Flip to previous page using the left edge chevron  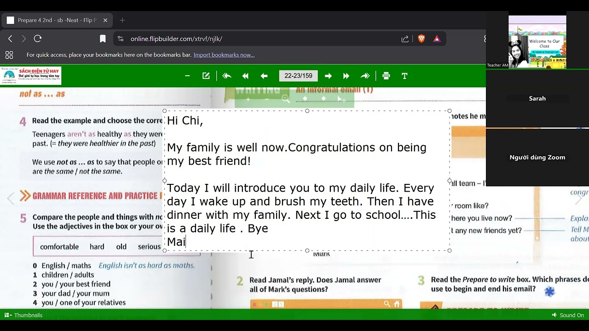coord(11,199)
